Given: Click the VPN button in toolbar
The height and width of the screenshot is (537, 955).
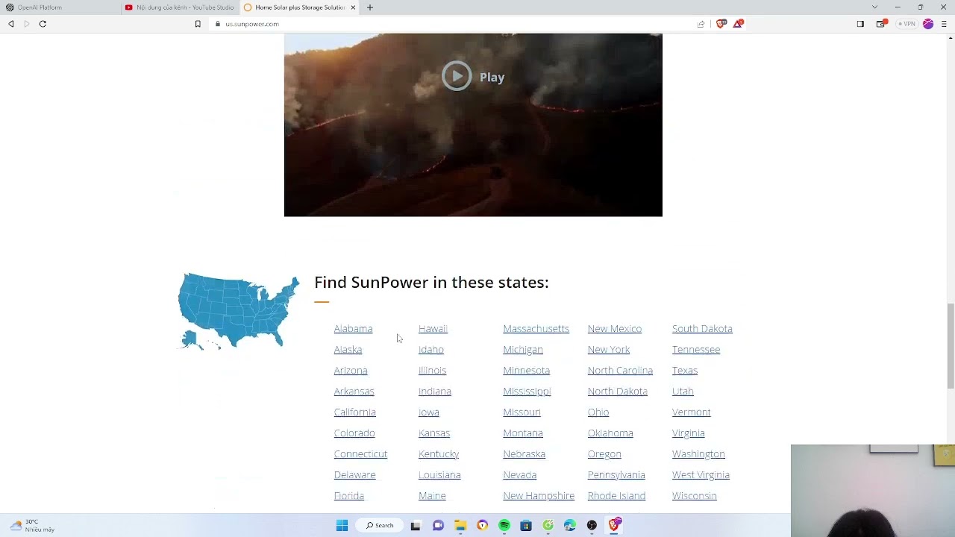Looking at the screenshot, I should [x=907, y=24].
